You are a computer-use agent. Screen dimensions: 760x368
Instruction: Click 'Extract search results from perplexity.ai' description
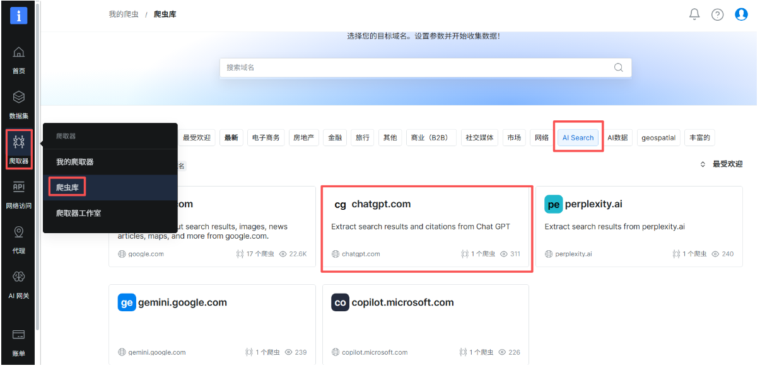tap(614, 227)
